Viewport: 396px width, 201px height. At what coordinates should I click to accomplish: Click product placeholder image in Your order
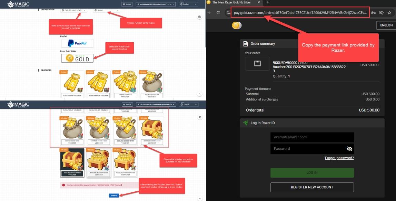(257, 63)
